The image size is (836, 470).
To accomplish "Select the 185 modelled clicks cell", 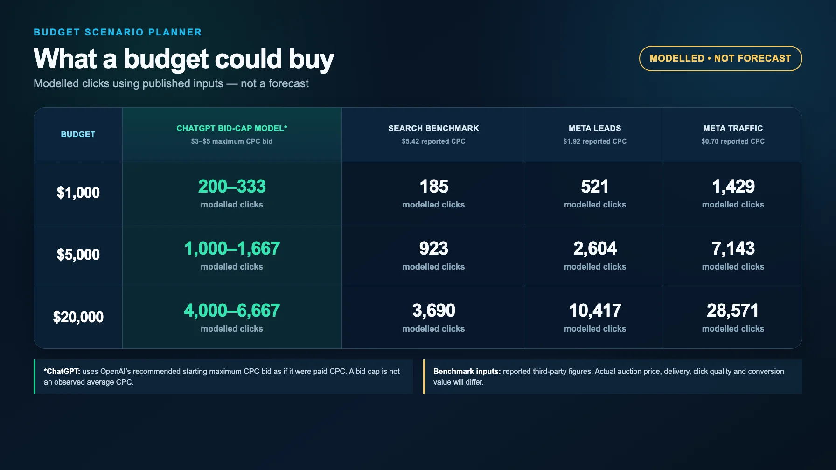I will [x=433, y=193].
